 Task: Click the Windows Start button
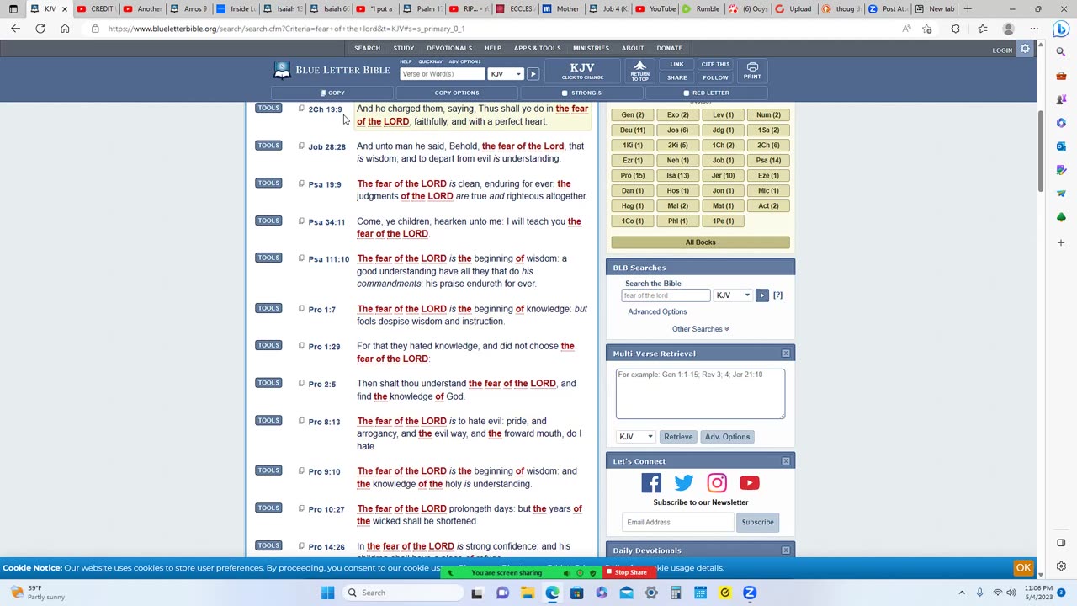click(x=327, y=593)
